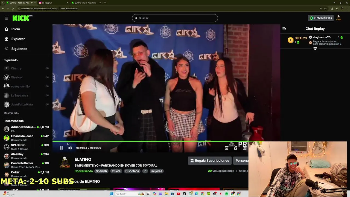
Task: Open WhatsApp from the taskbar
Action: tap(191, 194)
